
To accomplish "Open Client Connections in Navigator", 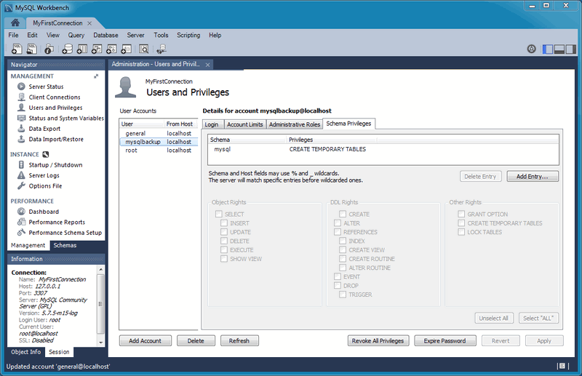I will pos(55,97).
